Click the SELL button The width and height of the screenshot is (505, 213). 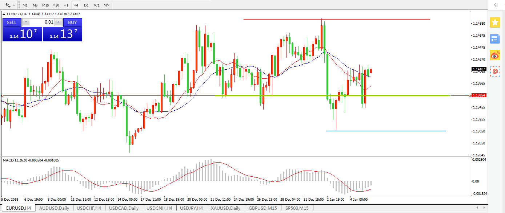pos(12,22)
